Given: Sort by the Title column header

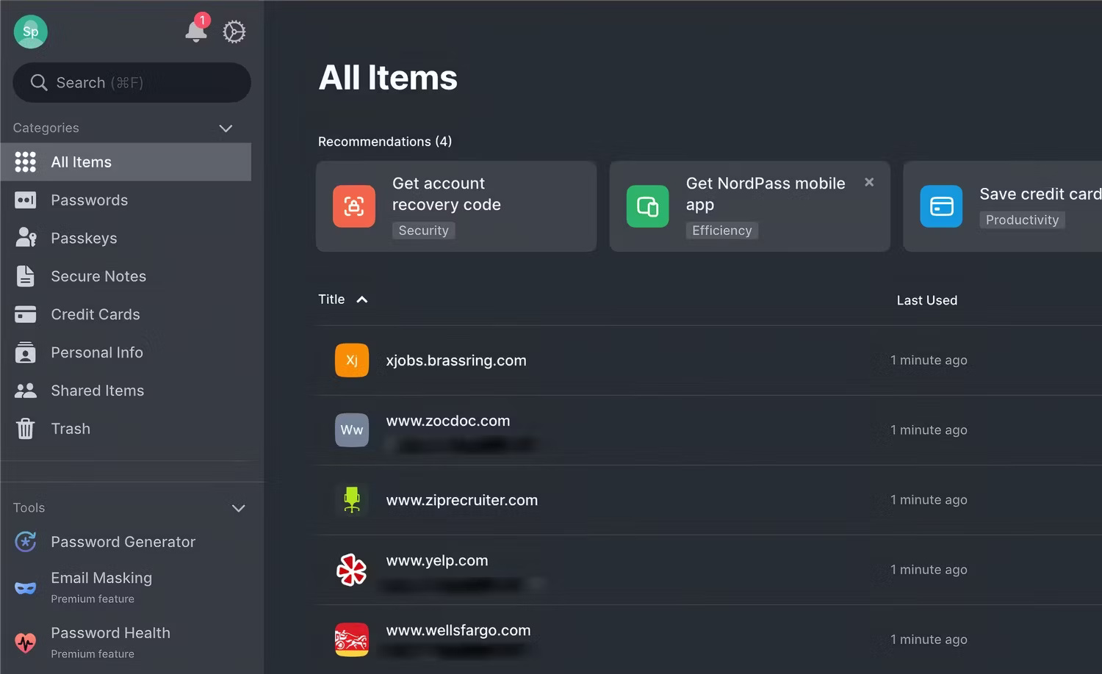Looking at the screenshot, I should tap(331, 300).
